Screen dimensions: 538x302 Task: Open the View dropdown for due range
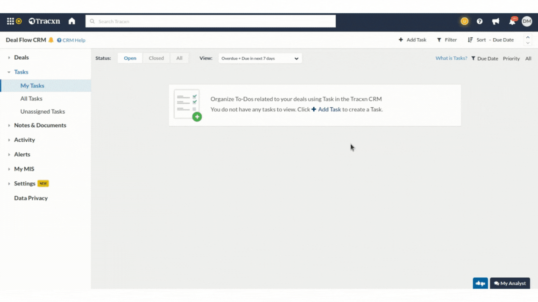[x=260, y=58]
